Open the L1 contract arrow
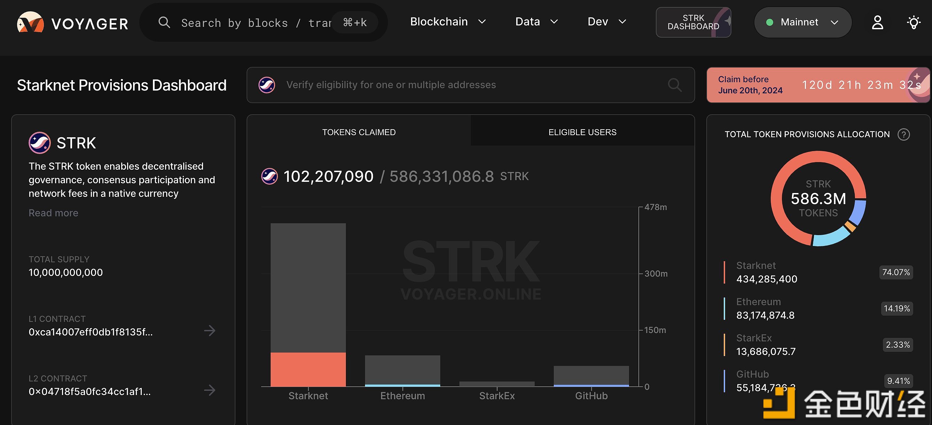This screenshot has width=932, height=425. tap(209, 331)
